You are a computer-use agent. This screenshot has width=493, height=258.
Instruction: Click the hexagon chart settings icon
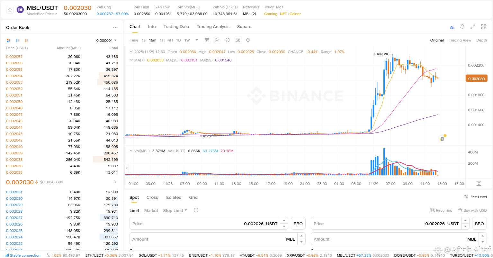click(248, 40)
